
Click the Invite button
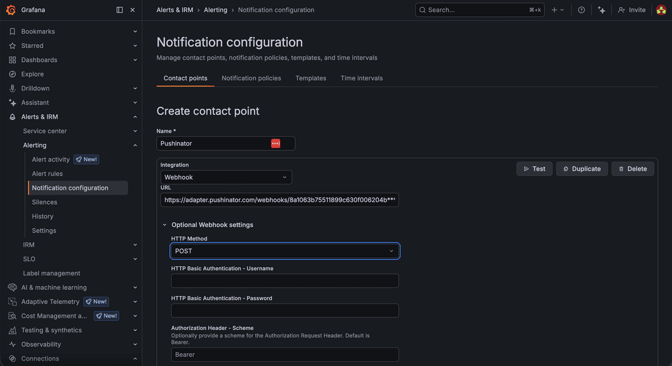tap(632, 10)
